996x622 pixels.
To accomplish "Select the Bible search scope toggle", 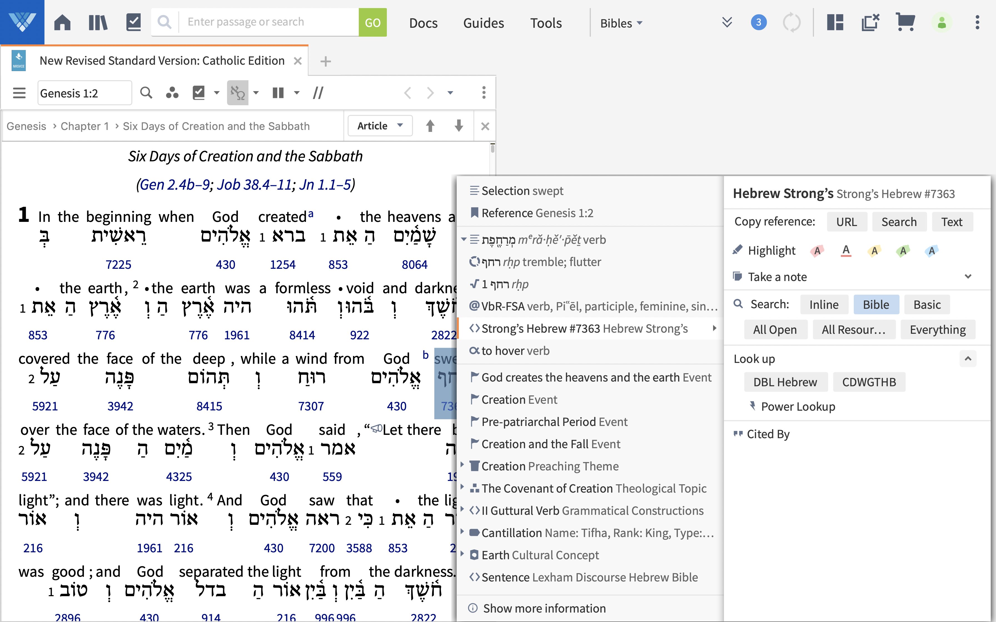I will tap(876, 303).
